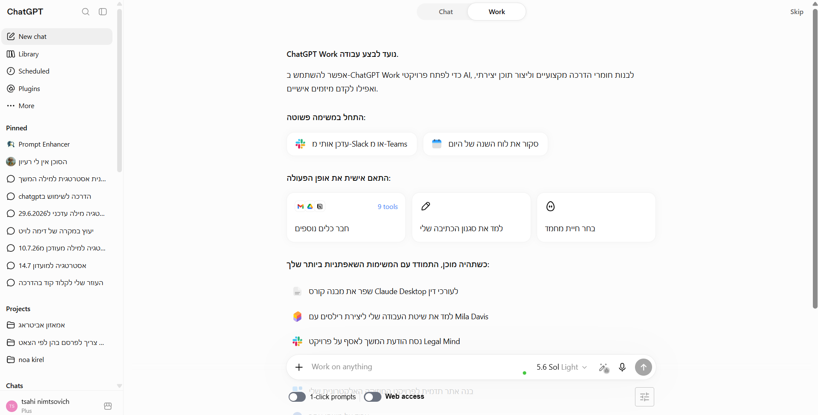818x415 pixels.
Task: Open the pinned chat הדרכה לשימוש בchatgpt
Action: 57,197
